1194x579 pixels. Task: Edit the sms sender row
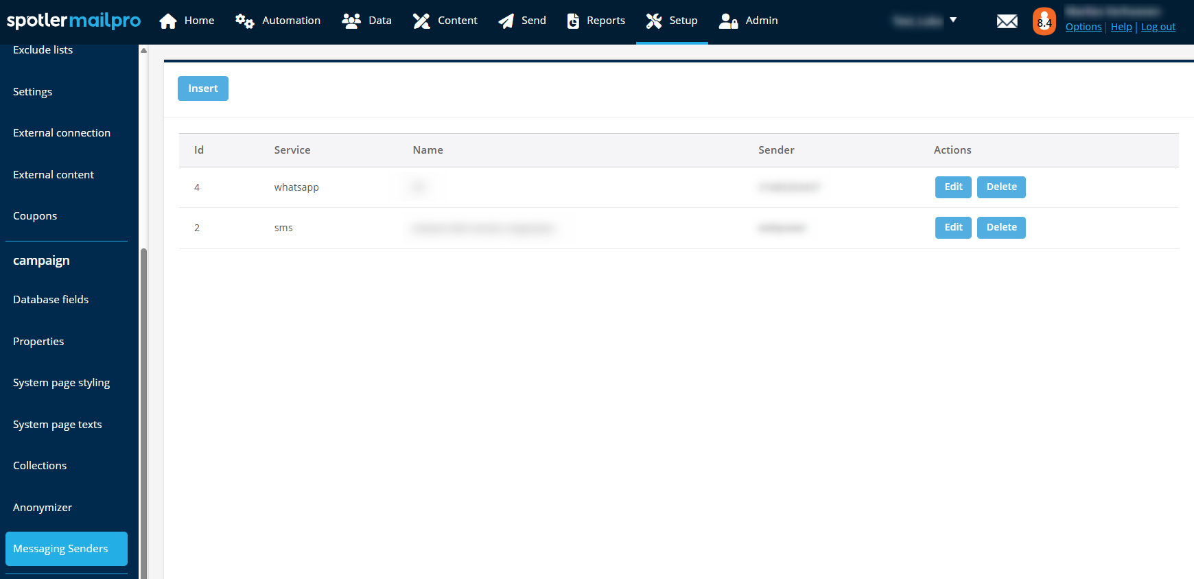[953, 227]
